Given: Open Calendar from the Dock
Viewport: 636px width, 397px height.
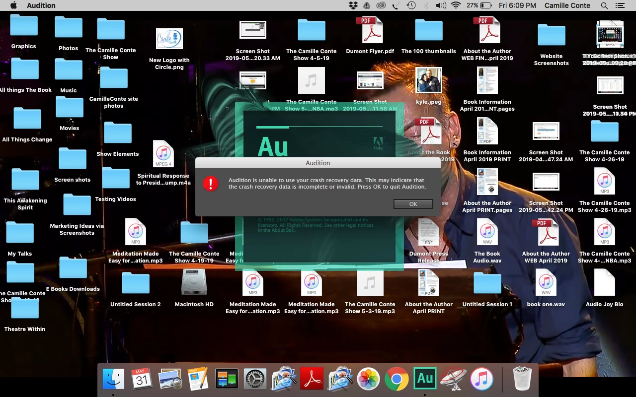Looking at the screenshot, I should click(142, 380).
